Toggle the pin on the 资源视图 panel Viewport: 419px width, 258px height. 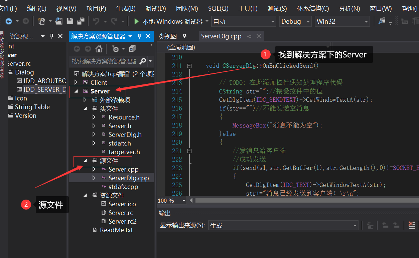click(52, 36)
